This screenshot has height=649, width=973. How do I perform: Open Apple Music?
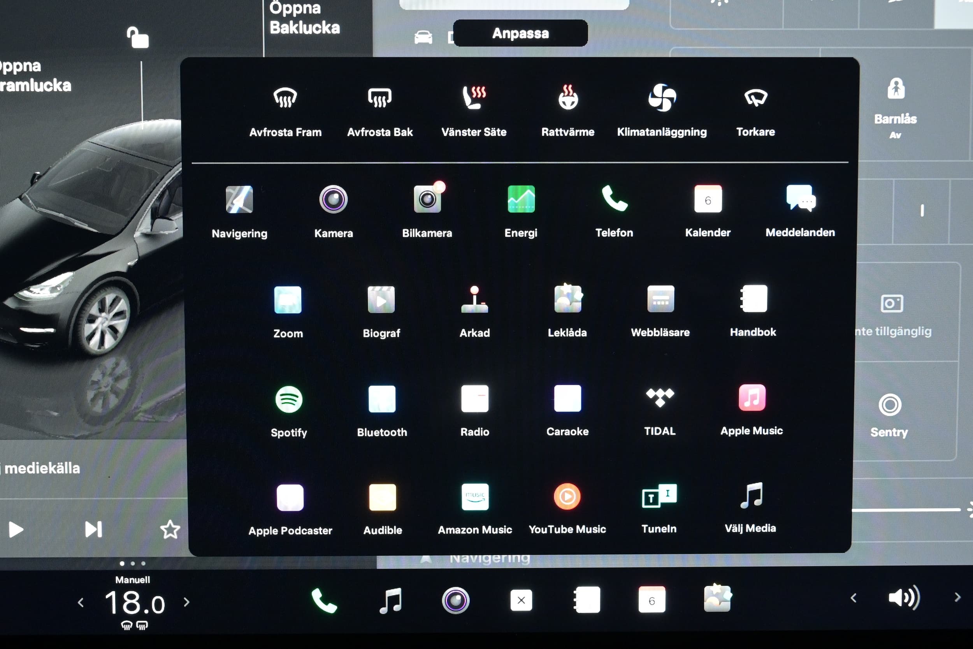tap(752, 410)
